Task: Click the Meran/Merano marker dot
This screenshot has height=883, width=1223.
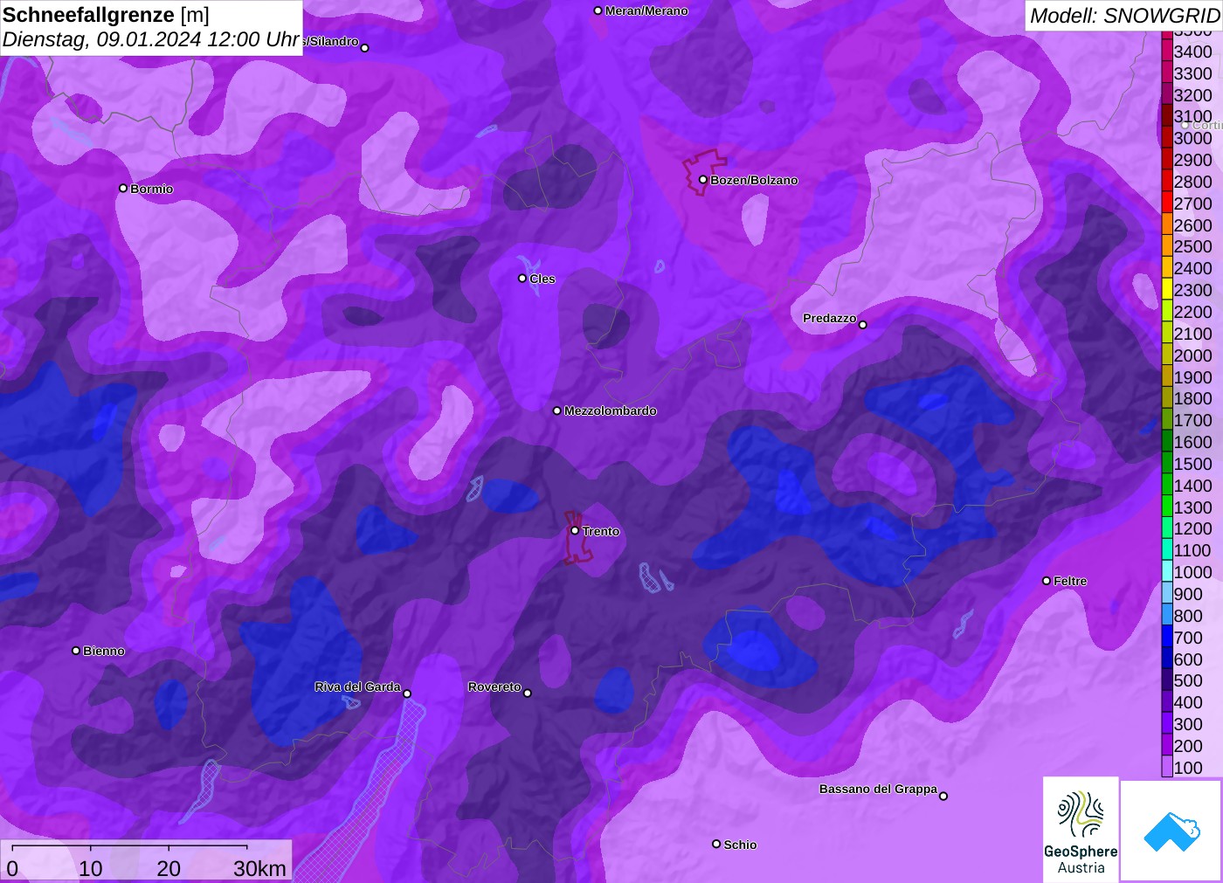Action: (x=598, y=10)
